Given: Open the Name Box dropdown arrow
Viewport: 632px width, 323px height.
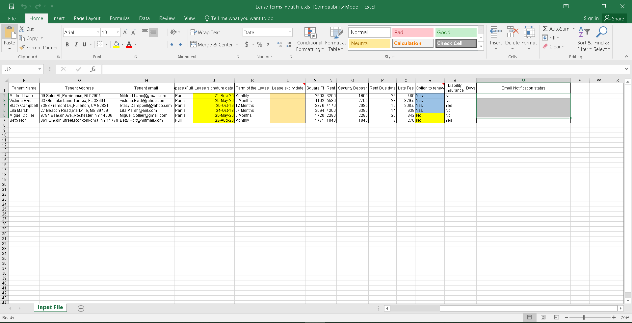Looking at the screenshot, I should point(39,69).
